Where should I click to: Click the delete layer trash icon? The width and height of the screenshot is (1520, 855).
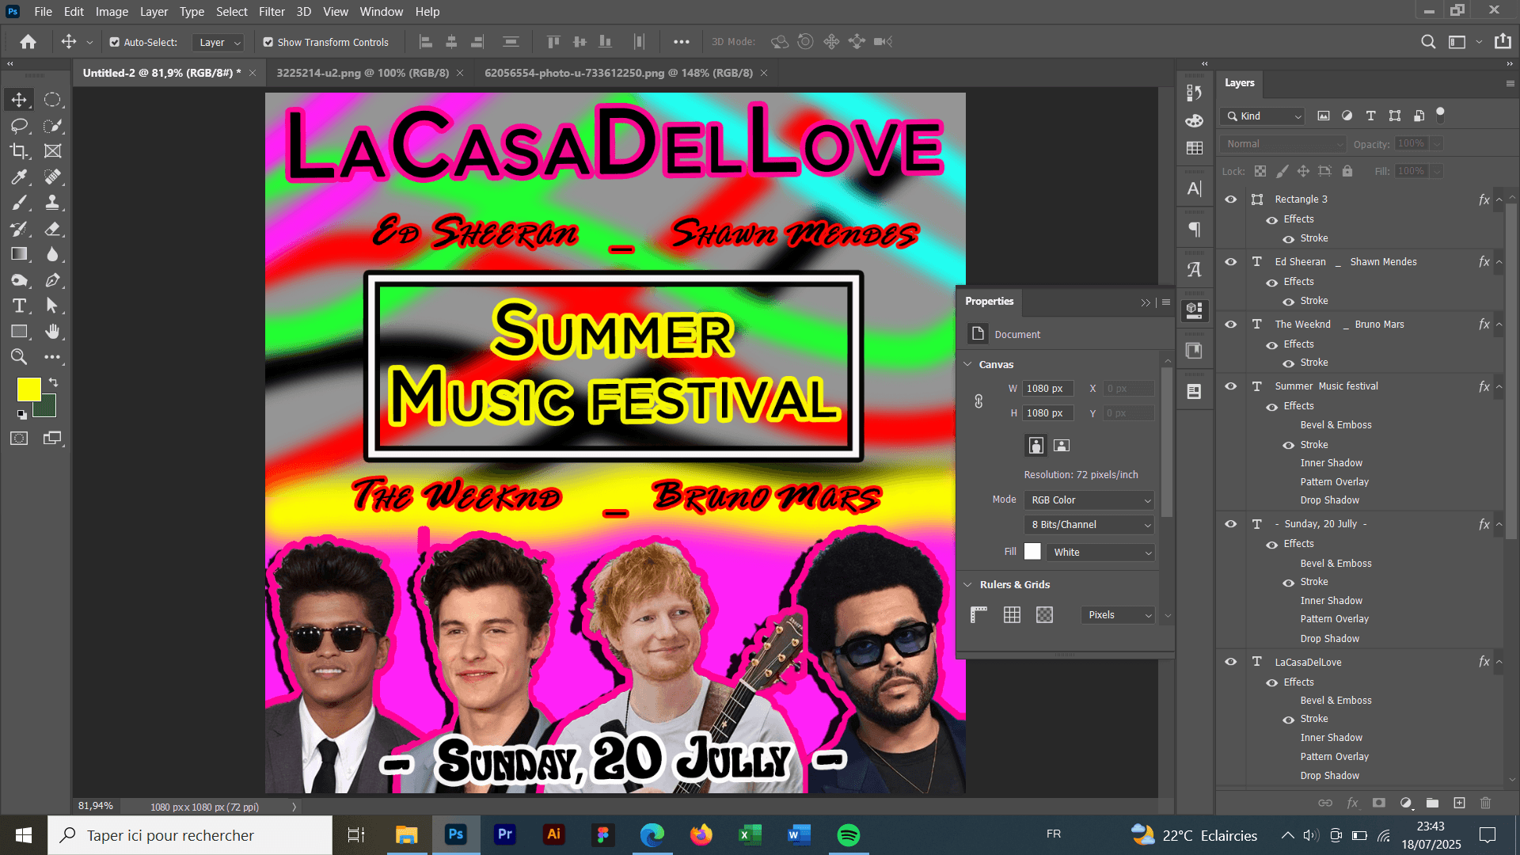tap(1485, 803)
